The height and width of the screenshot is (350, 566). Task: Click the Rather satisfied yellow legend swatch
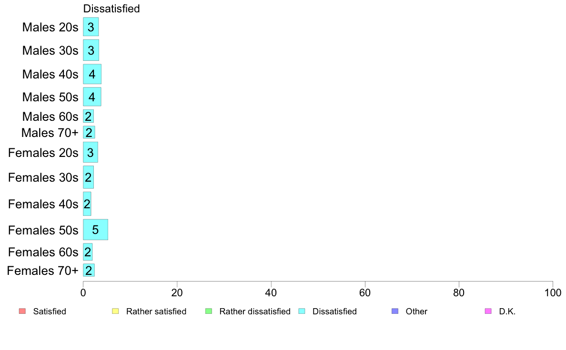pyautogui.click(x=115, y=311)
